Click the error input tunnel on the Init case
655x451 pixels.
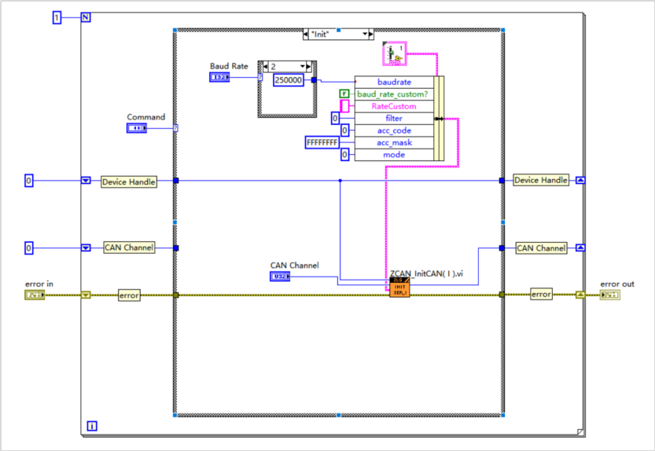176,295
